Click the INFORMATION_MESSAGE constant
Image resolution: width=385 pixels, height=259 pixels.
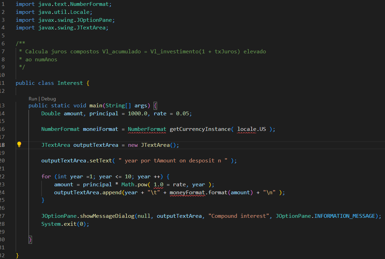click(x=345, y=216)
